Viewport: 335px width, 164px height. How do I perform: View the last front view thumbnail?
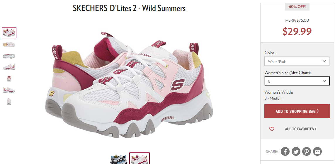click(x=9, y=101)
